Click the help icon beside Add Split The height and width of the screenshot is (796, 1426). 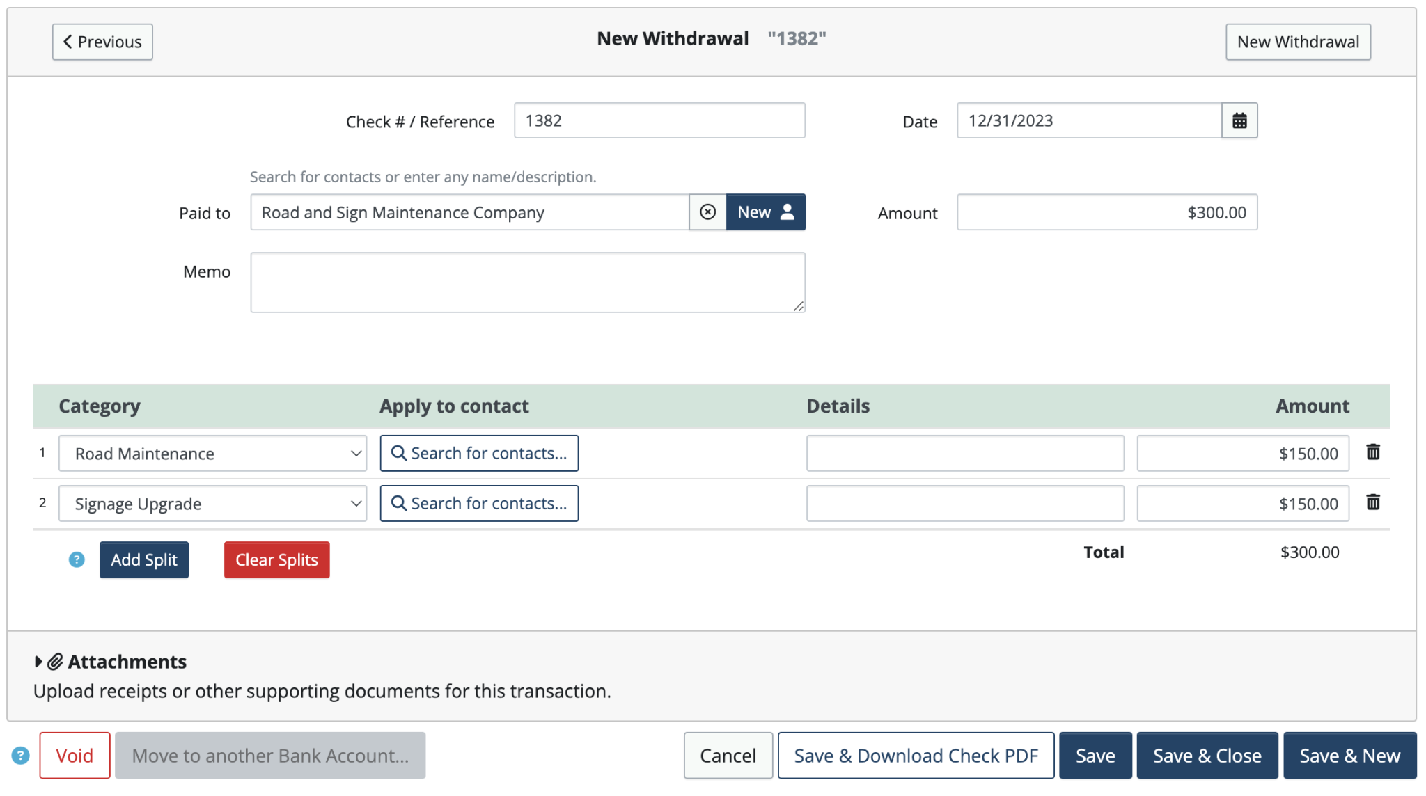point(77,559)
